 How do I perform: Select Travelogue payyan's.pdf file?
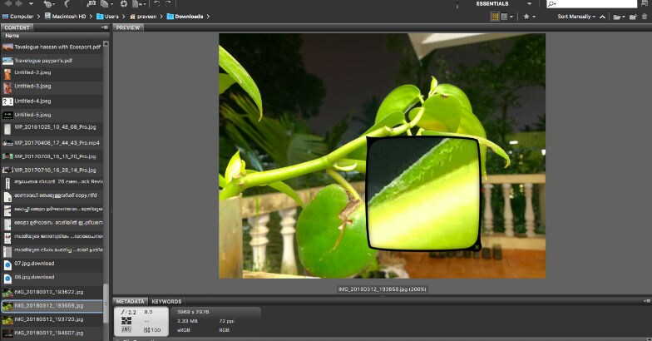[x=52, y=61]
